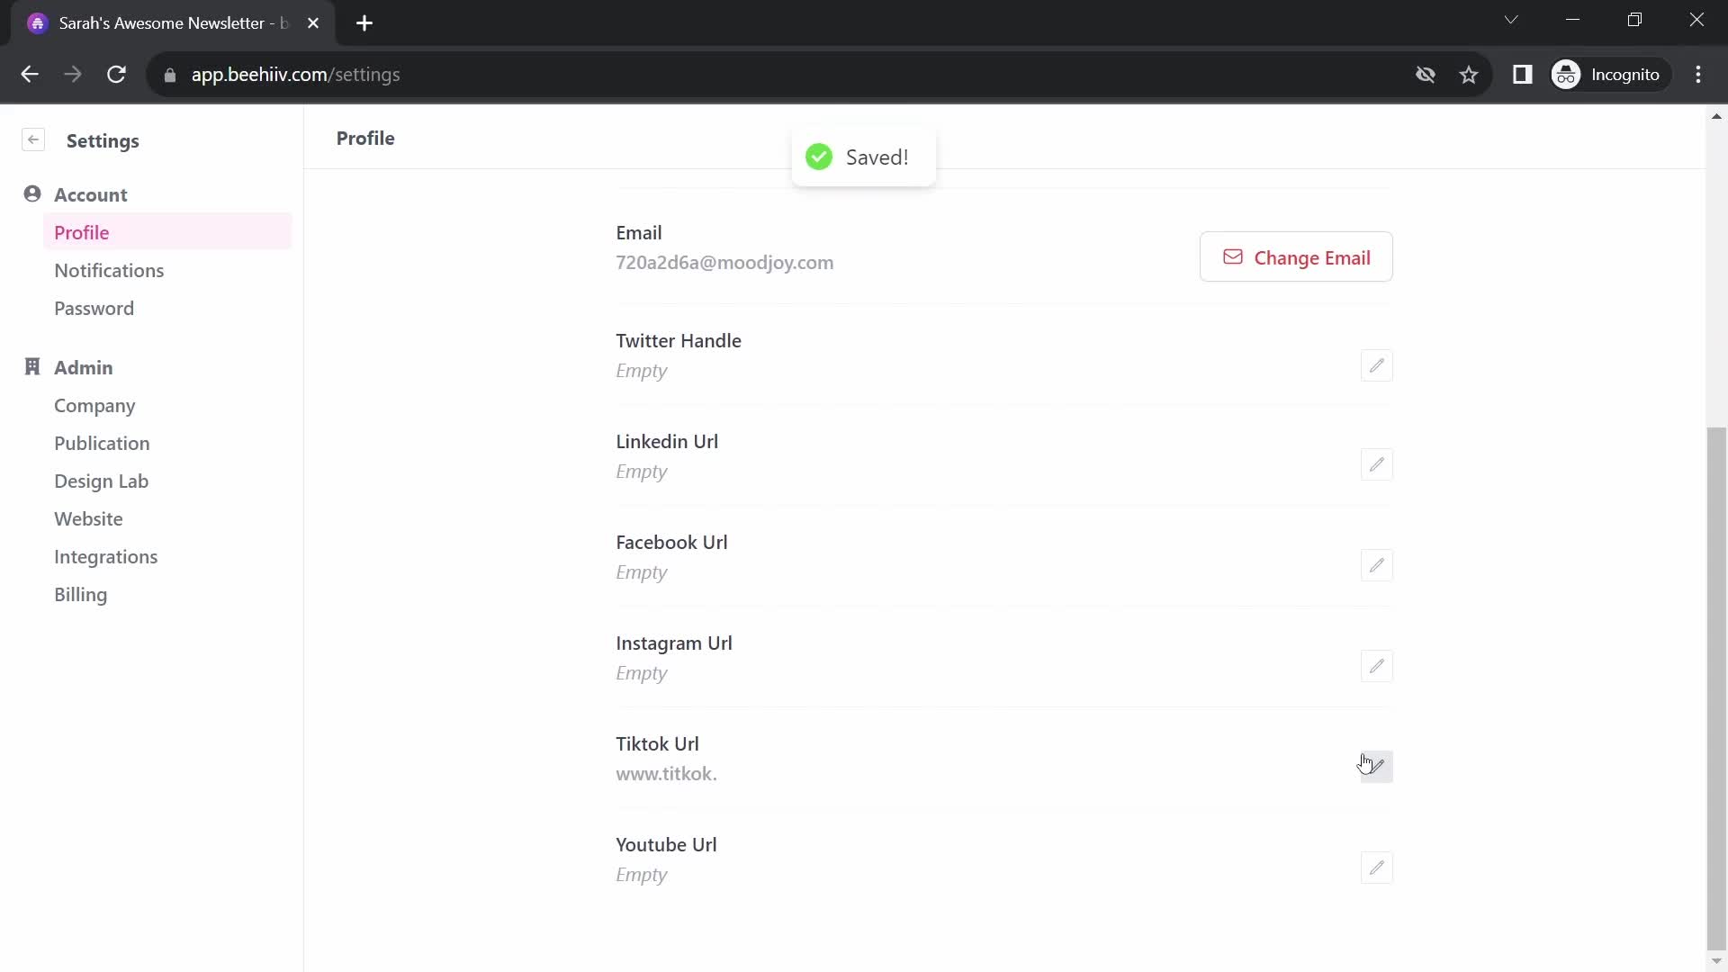Click the Change Email button

coord(1297,256)
